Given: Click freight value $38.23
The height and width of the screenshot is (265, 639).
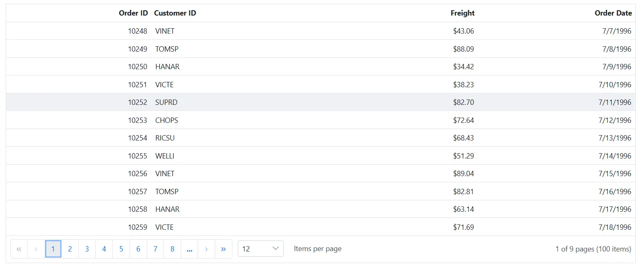Looking at the screenshot, I should [464, 85].
